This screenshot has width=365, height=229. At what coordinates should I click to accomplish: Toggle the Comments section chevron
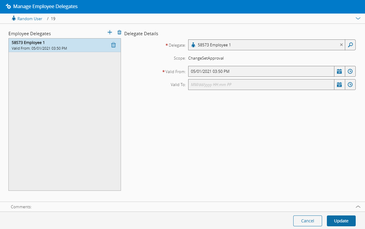coord(358,207)
